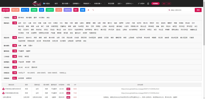Choose 24小时 under 发布速度 filter

coord(20,67)
